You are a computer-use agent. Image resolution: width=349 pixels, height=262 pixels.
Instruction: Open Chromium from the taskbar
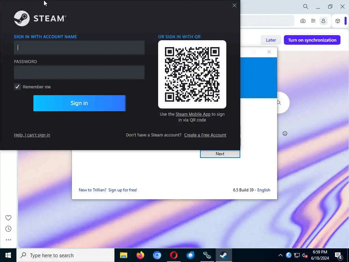[x=157, y=255]
